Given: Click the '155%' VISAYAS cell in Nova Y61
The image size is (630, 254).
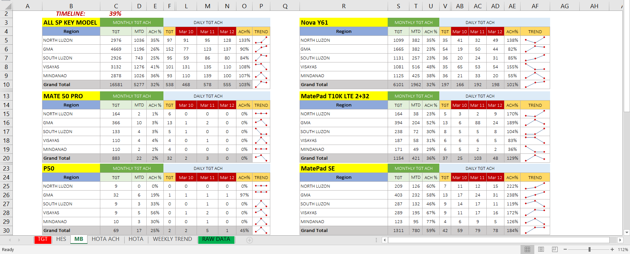Looking at the screenshot, I should pyautogui.click(x=512, y=67).
